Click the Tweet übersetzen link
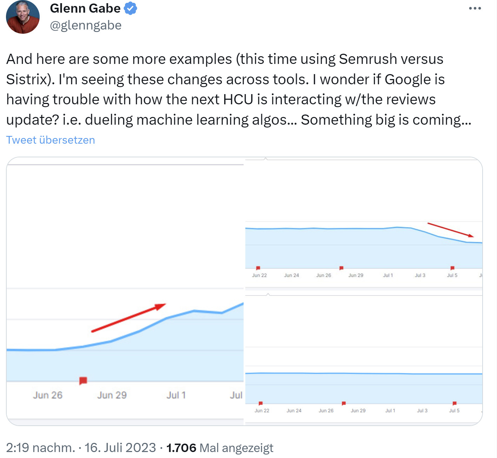The image size is (497, 458). pyautogui.click(x=50, y=140)
